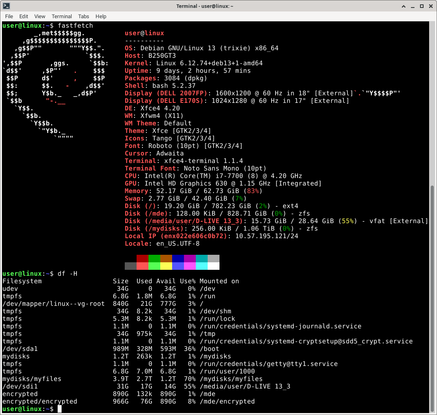Image resolution: width=437 pixels, height=415 pixels.
Task: Click the 'Font: Roboto (10pt)' line
Action: pos(184,146)
